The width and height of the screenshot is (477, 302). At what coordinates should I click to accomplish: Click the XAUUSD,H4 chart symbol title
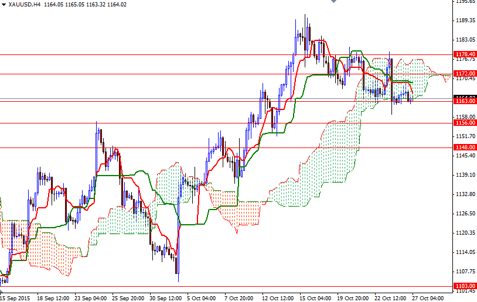(x=25, y=5)
